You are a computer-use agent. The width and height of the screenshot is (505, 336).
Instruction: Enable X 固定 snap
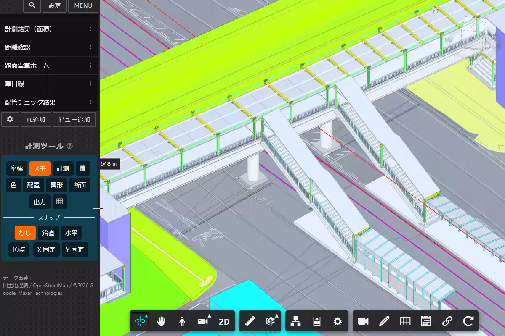[46, 249]
